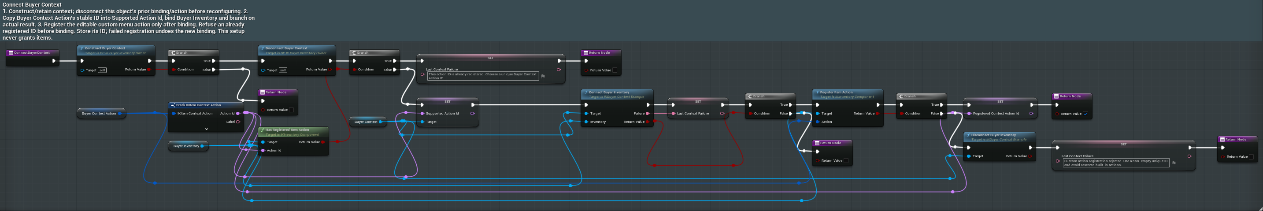Click Action input pin on Register Item Action
Image resolution: width=1263 pixels, height=211 pixels.
[817, 122]
